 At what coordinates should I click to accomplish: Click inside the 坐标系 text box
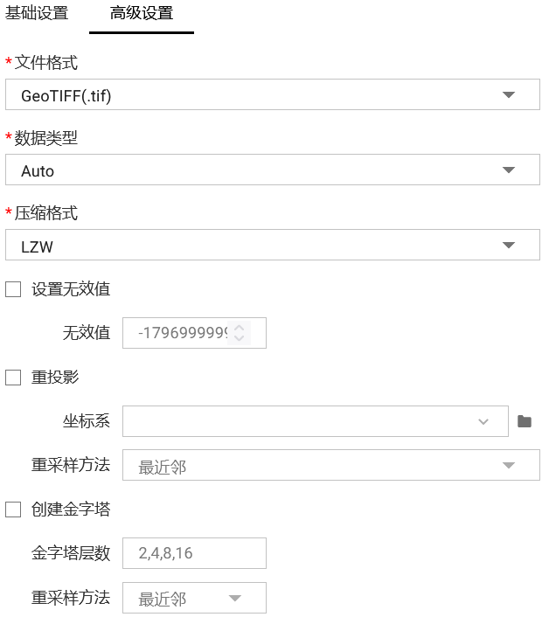[297, 421]
